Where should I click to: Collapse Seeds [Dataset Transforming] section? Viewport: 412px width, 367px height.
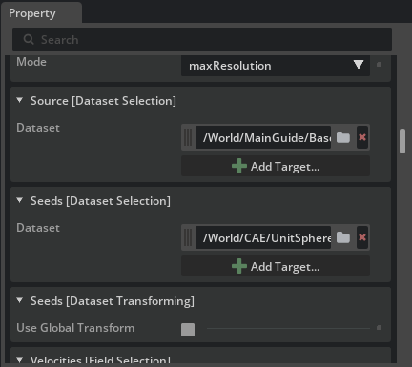20,300
